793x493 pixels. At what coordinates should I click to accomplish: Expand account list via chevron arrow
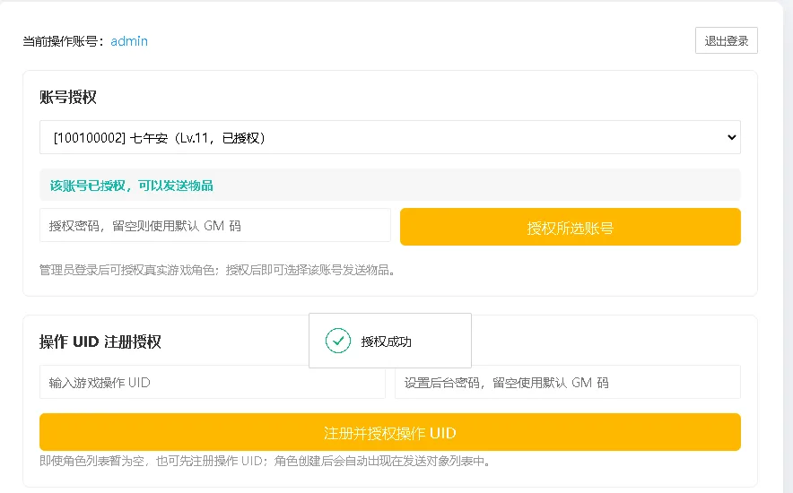731,137
